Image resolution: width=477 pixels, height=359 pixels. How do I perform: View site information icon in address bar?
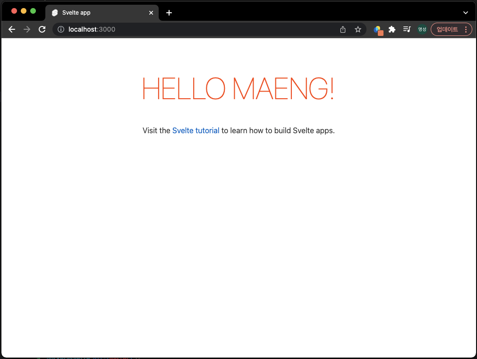(61, 29)
